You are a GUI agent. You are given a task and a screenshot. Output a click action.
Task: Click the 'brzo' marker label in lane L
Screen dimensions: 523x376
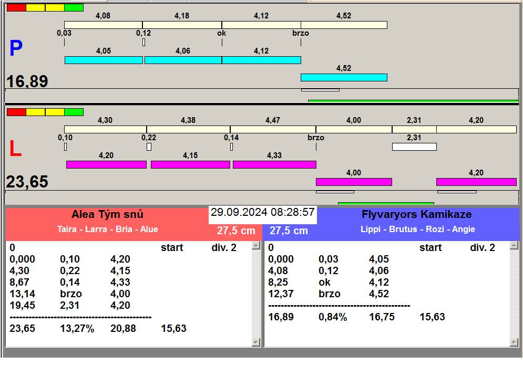pos(316,138)
